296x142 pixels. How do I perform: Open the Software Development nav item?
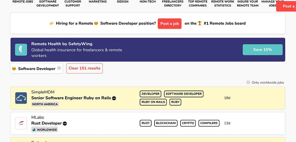tap(48, 4)
